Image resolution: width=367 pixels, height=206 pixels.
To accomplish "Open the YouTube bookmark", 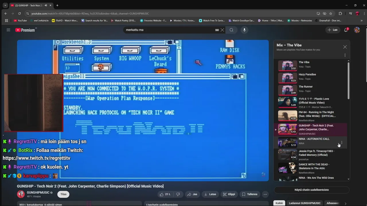I will (20, 21).
